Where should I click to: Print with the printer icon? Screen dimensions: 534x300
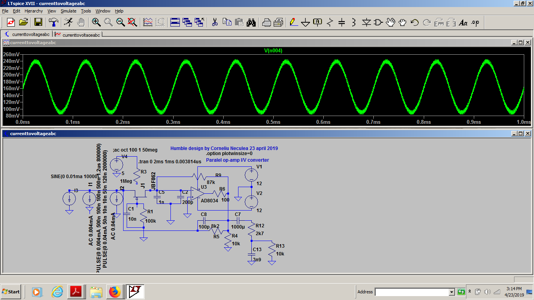click(x=278, y=22)
